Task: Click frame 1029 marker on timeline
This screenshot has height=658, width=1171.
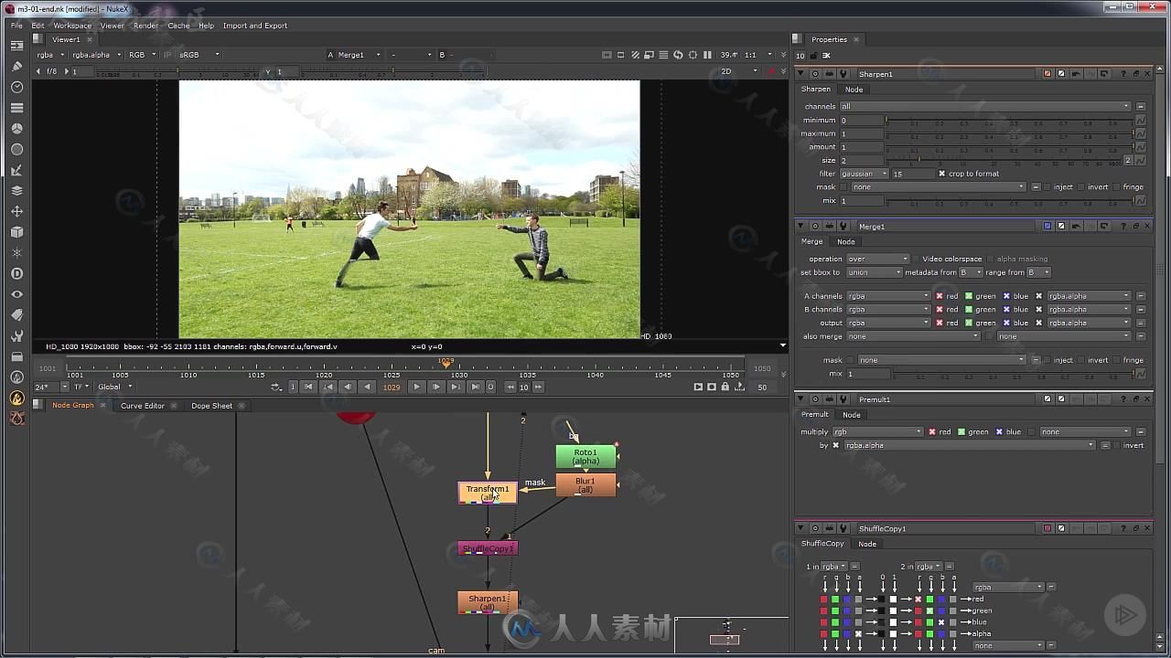Action: click(446, 364)
